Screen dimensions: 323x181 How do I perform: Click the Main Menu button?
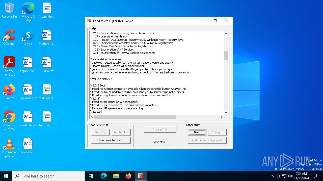click(160, 142)
